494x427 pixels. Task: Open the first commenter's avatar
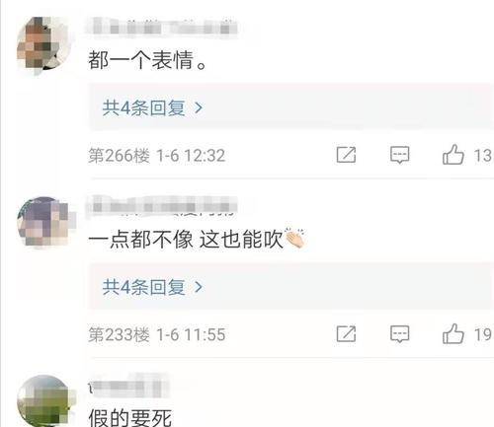coord(43,43)
